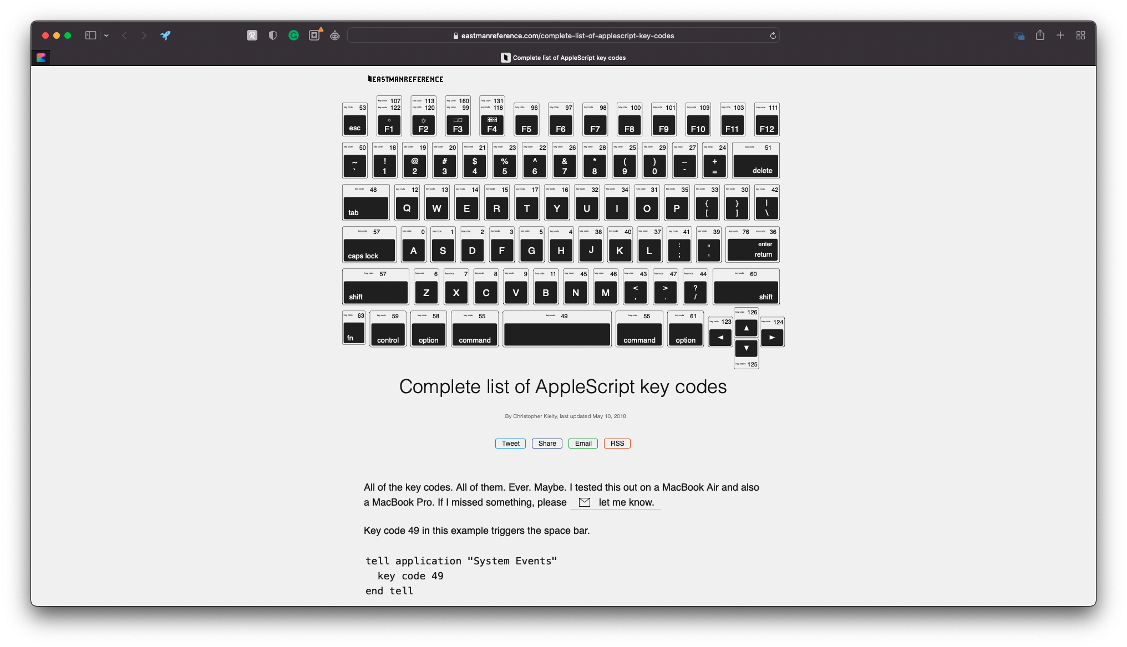Click the Tweet button

[510, 442]
